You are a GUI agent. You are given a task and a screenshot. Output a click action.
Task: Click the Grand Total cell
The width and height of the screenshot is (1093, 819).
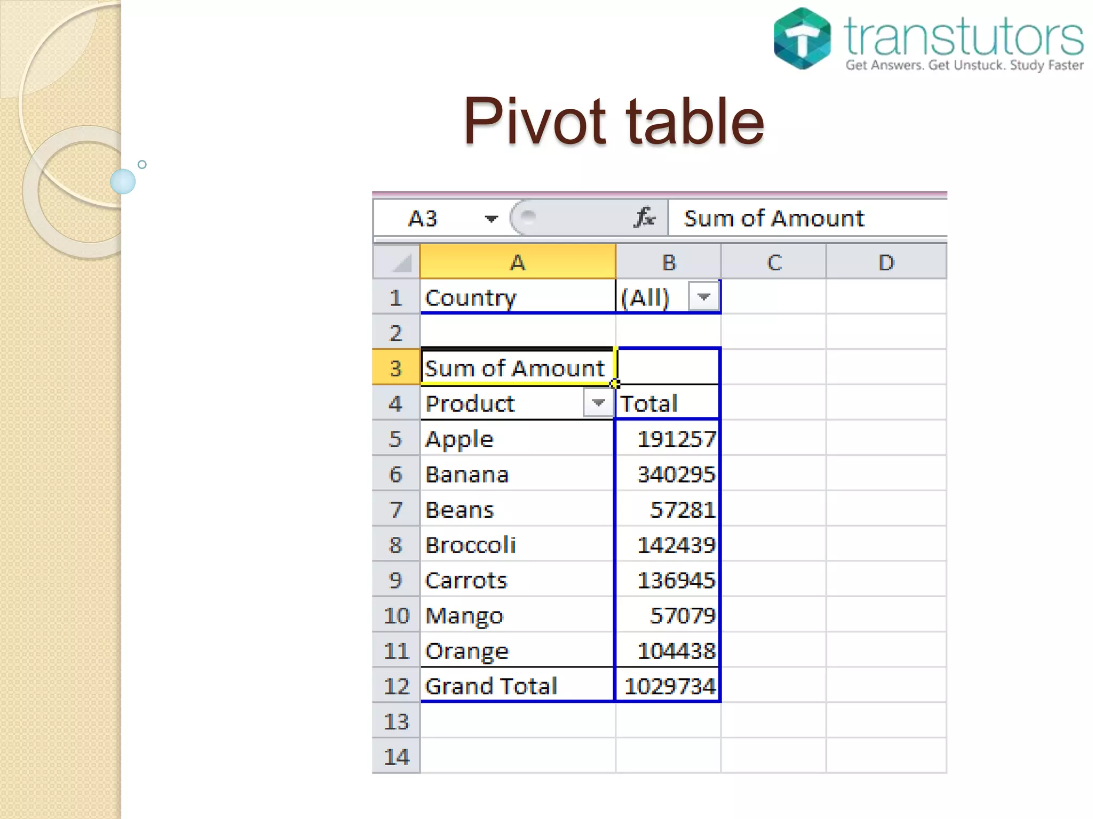click(x=491, y=686)
